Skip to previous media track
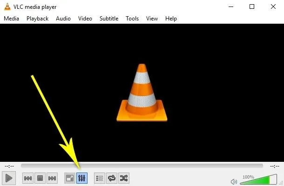 pyautogui.click(x=28, y=178)
